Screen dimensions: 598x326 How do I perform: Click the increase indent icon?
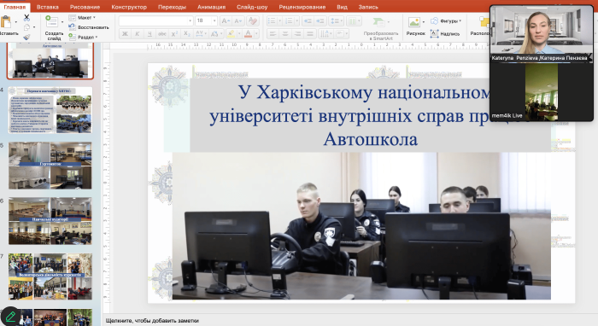click(320, 21)
